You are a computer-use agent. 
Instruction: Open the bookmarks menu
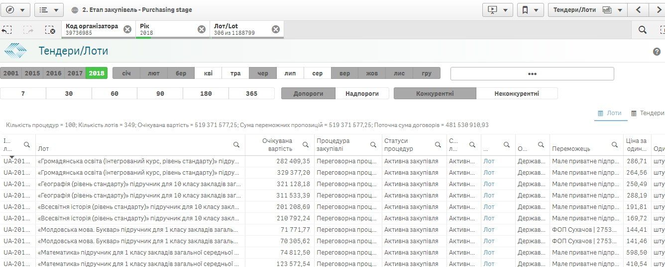(x=530, y=9)
